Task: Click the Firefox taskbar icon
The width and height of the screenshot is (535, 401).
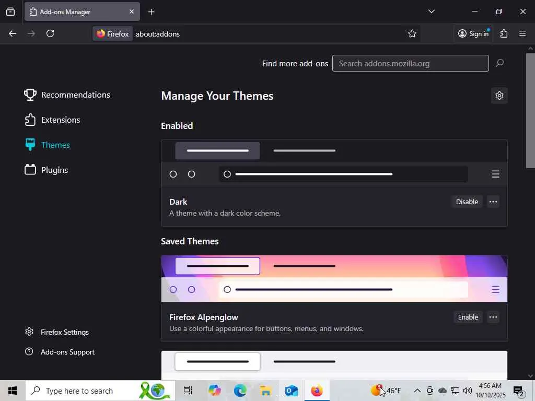Action: [x=317, y=391]
